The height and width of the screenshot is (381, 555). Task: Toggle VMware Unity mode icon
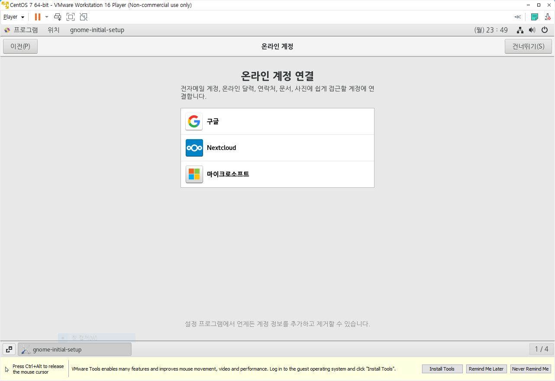click(x=84, y=17)
